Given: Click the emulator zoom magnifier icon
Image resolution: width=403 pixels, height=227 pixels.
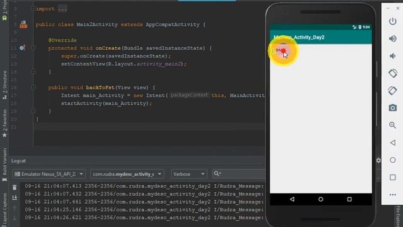Looking at the screenshot, I should click(392, 125).
